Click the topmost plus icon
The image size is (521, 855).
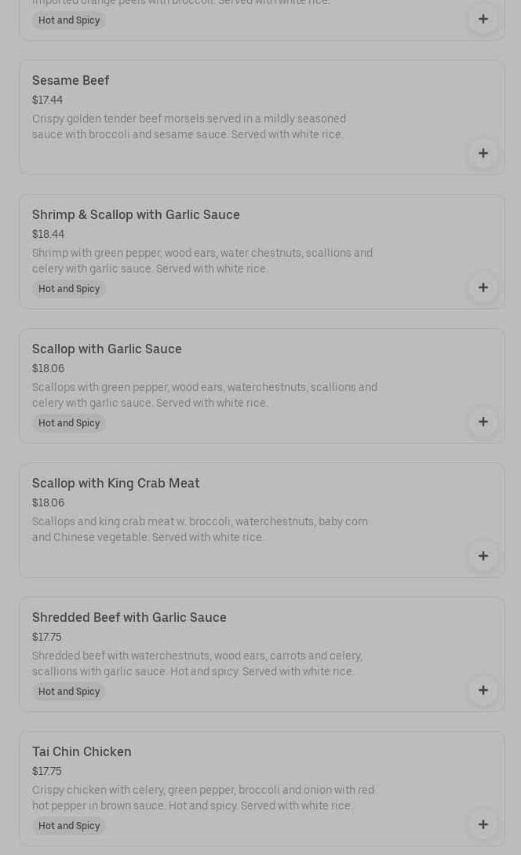pos(483,19)
